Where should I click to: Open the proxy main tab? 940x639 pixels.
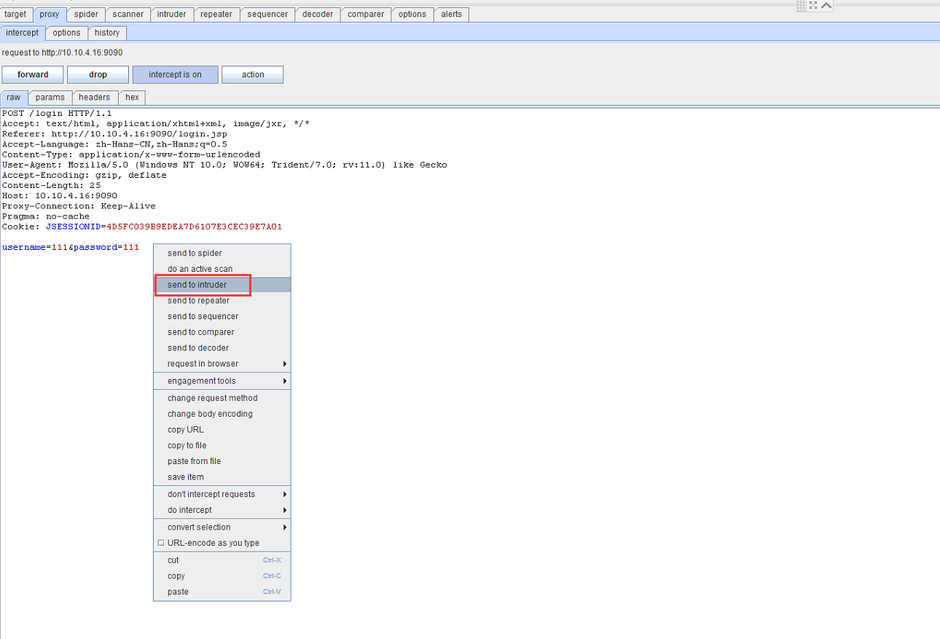tap(50, 15)
